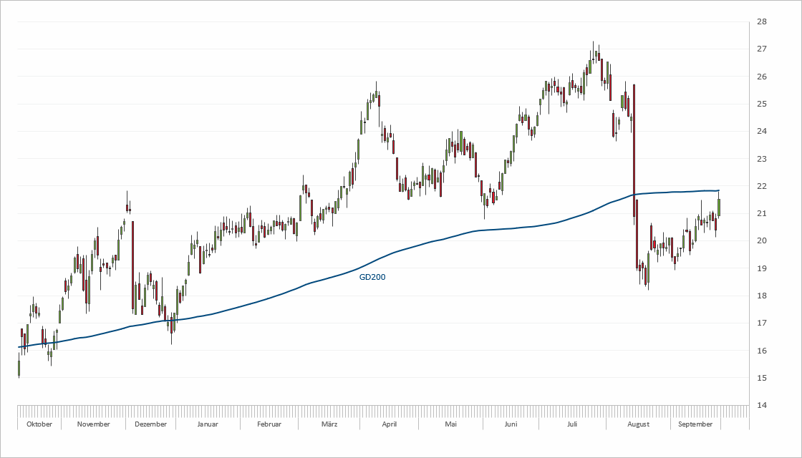
Task: Click the 28 price axis value
Action: click(762, 22)
